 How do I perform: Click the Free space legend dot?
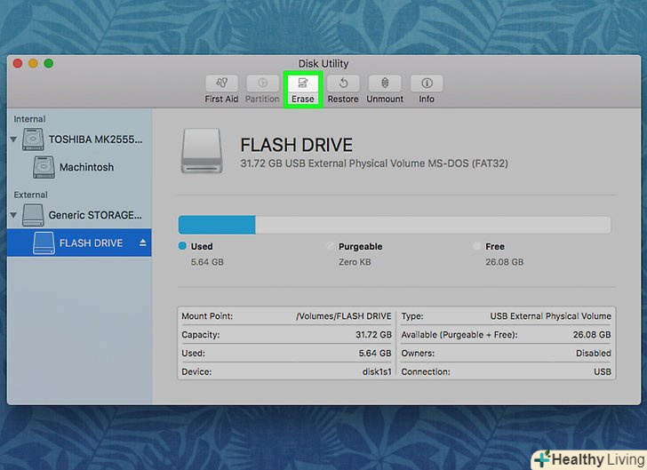point(477,246)
